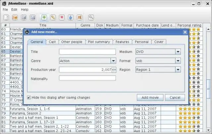
Task: Click the red X Delete movie icon
Action: [x=62, y=17]
